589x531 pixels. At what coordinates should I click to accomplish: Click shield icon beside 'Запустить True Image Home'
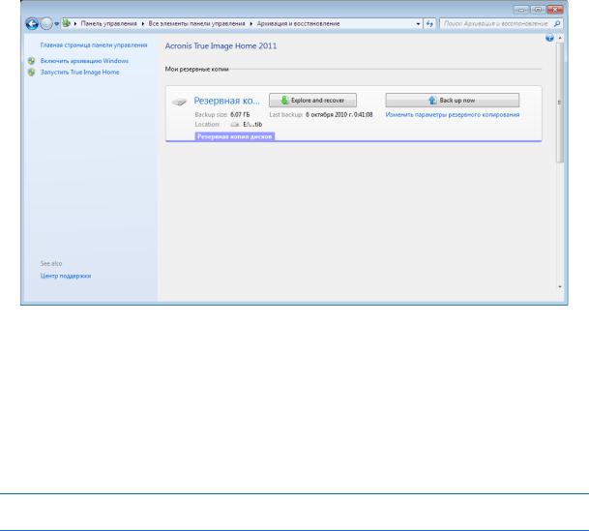(32, 73)
